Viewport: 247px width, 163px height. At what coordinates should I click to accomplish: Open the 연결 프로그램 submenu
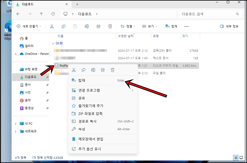103,90
